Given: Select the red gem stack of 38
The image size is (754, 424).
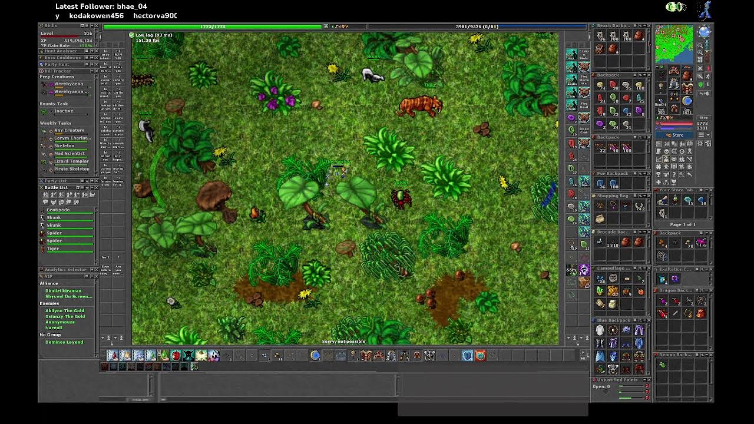Looking at the screenshot, I should click(x=613, y=85).
